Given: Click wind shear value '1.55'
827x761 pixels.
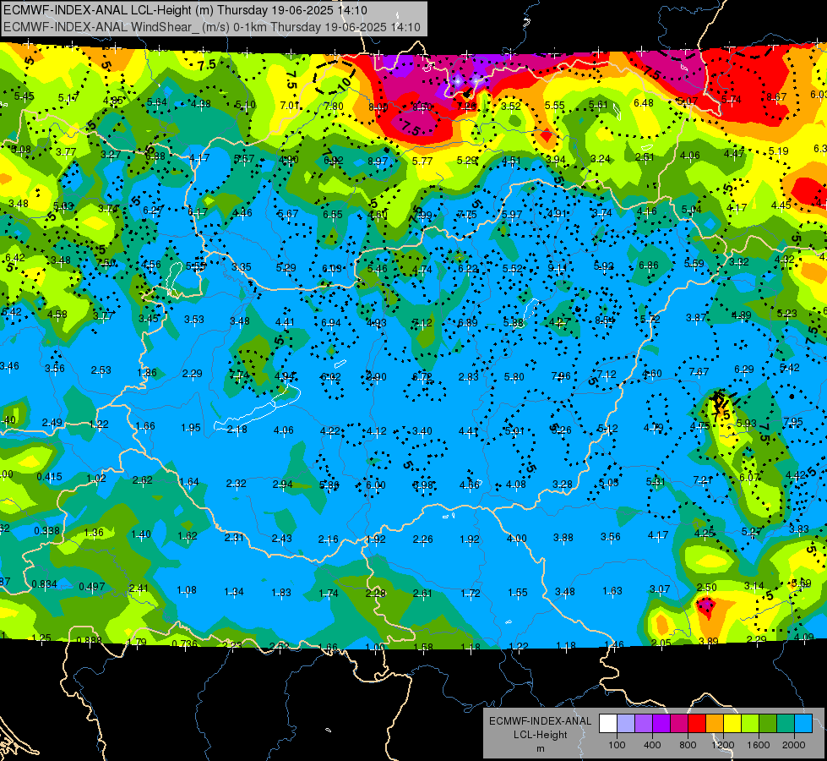Looking at the screenshot, I should 517,593.
